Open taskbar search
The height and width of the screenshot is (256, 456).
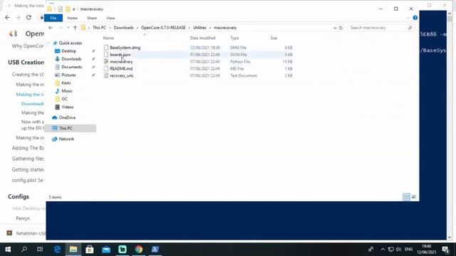coord(24,250)
